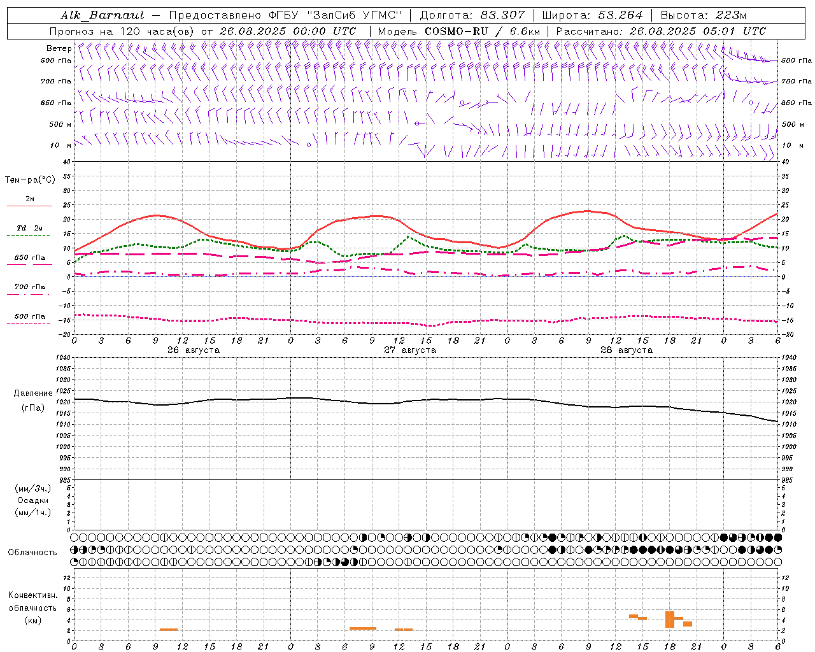Click the Широта: 53.264 latitude value
The image size is (815, 652).
(592, 15)
